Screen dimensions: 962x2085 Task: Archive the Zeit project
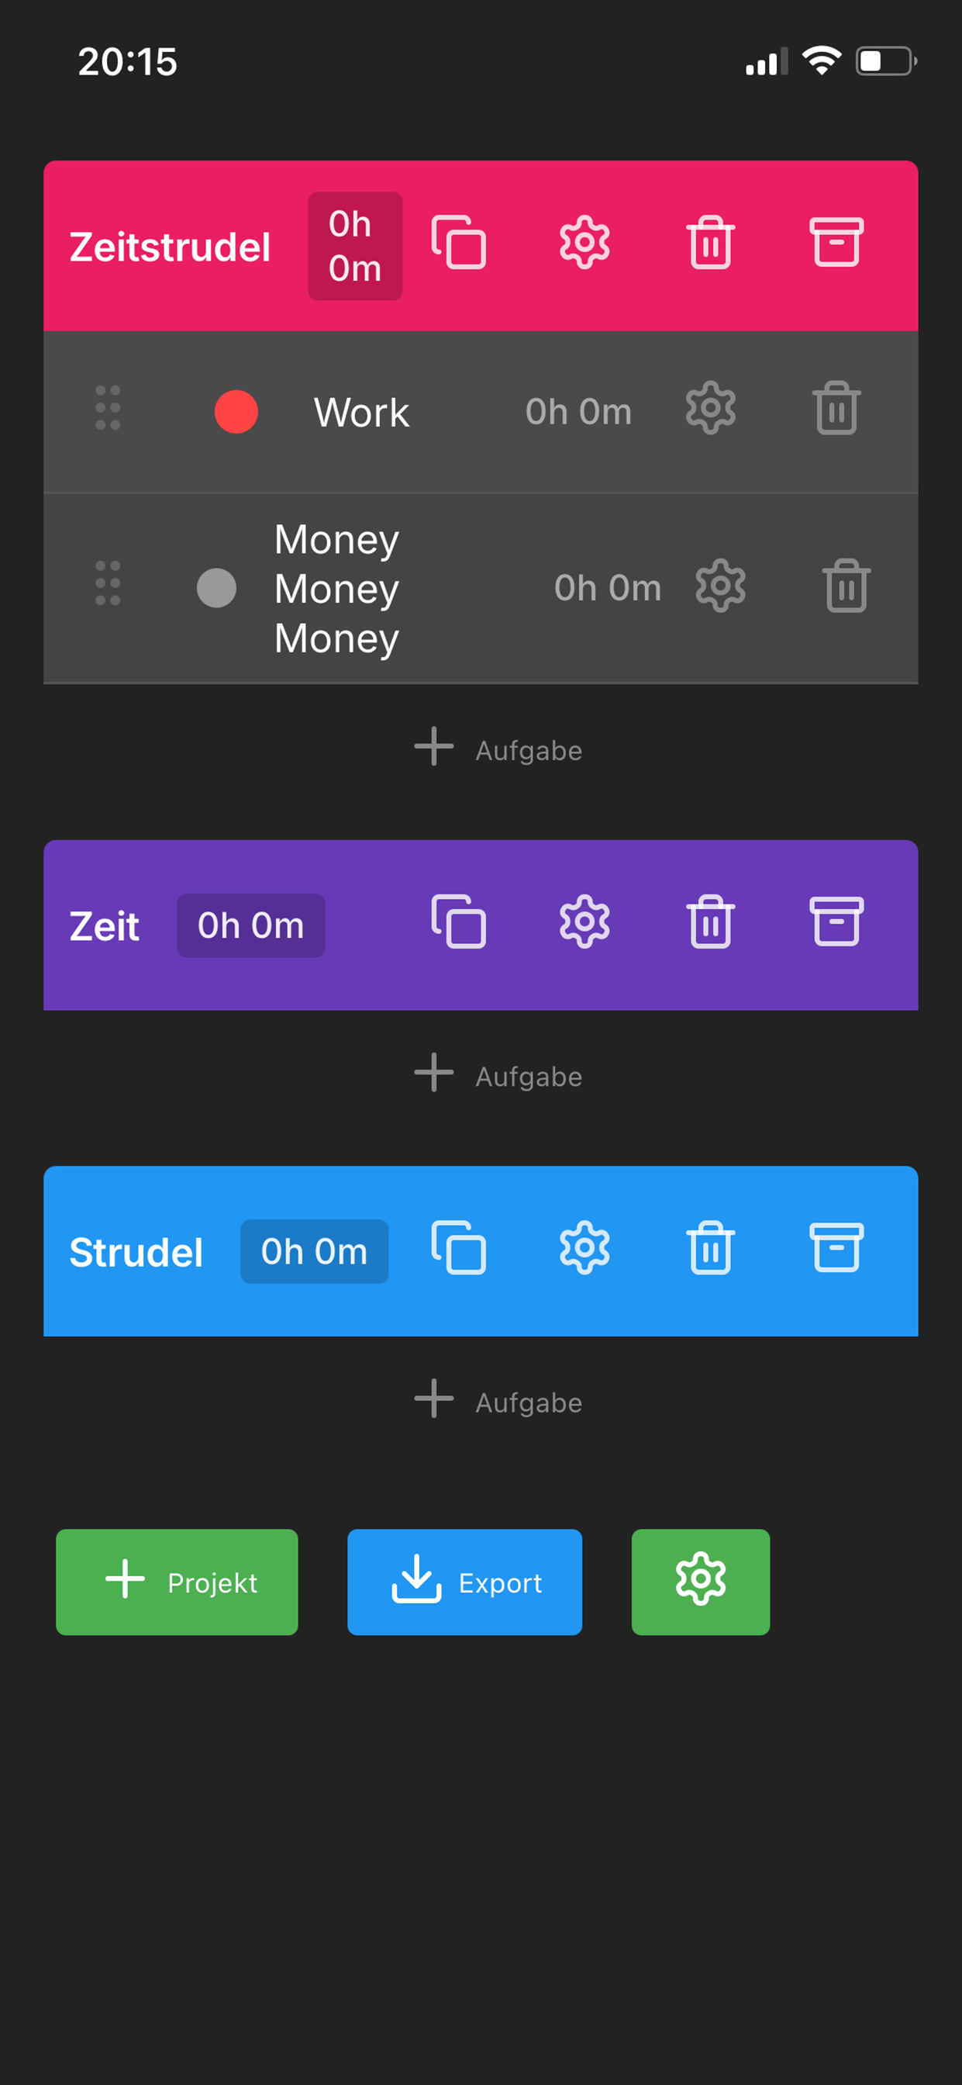836,922
